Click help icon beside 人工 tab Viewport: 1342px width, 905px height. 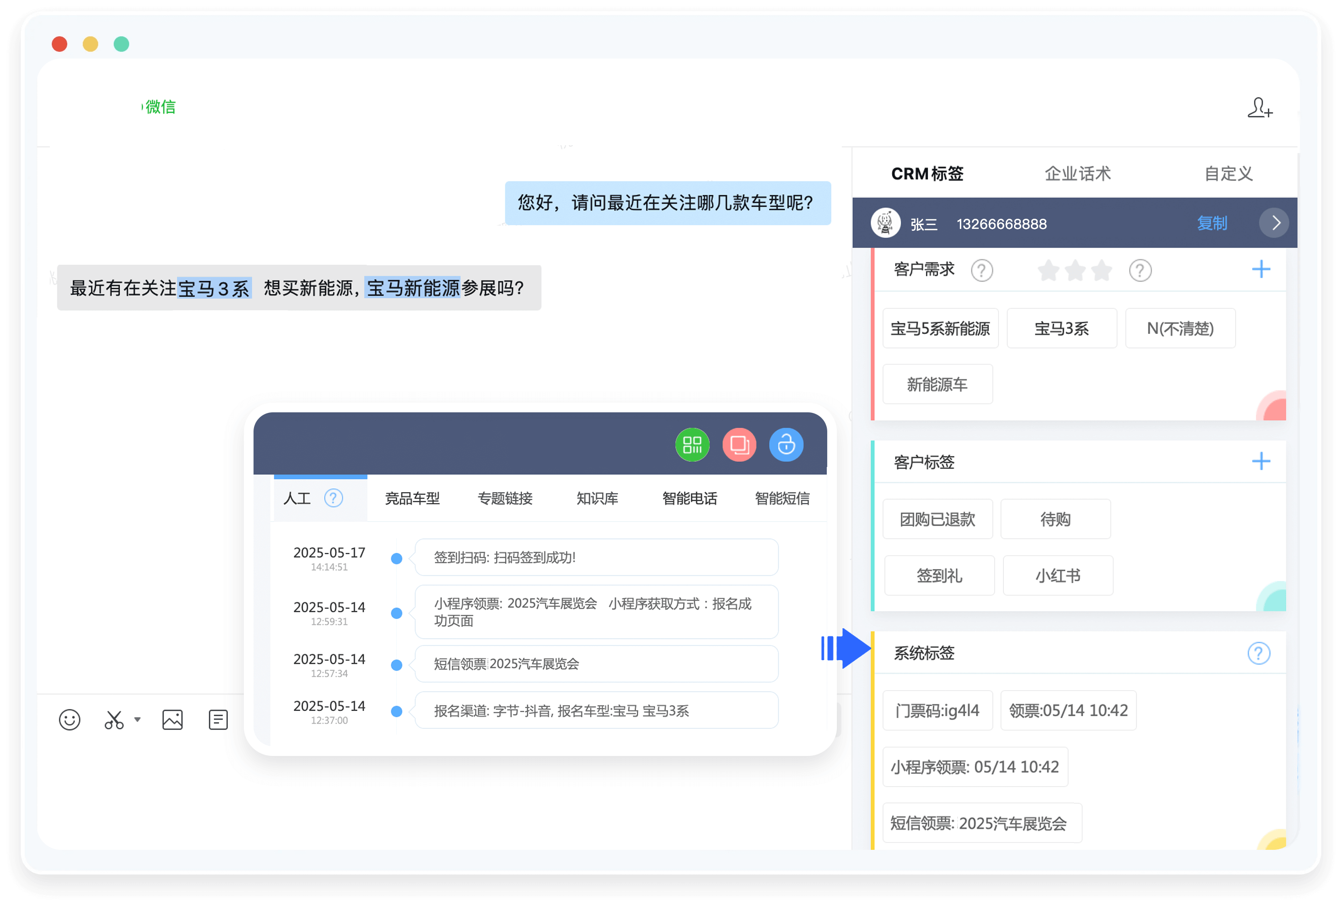tap(333, 498)
